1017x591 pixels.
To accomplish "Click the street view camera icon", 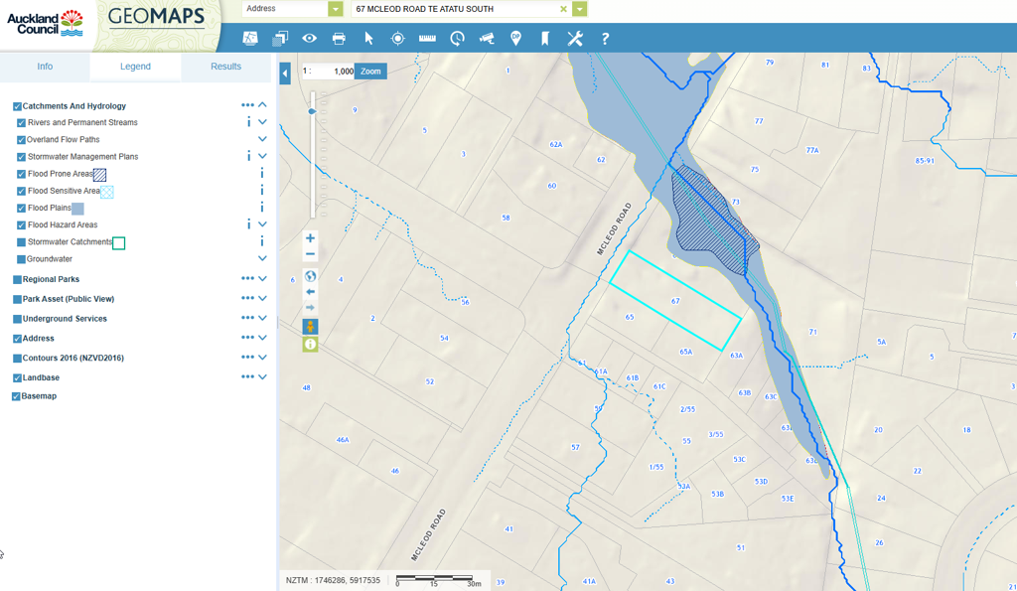I will click(487, 39).
